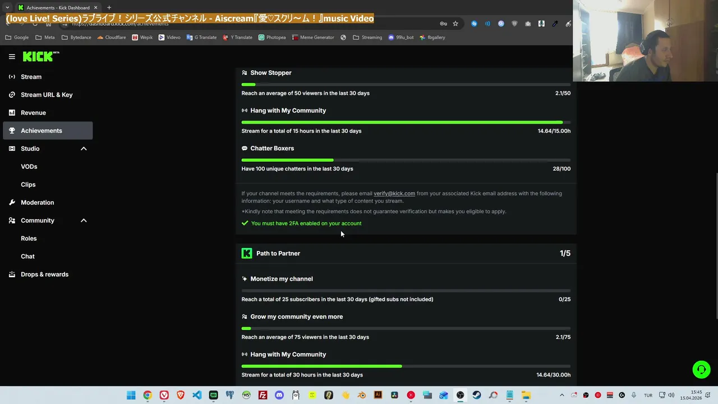Open the Cloudflare bookmark
718x404 pixels.
111,38
